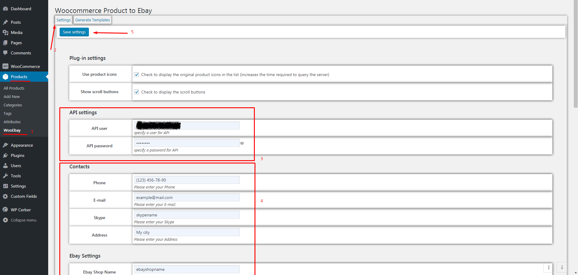578x275 pixels.
Task: Click the Address input field
Action: (x=187, y=232)
